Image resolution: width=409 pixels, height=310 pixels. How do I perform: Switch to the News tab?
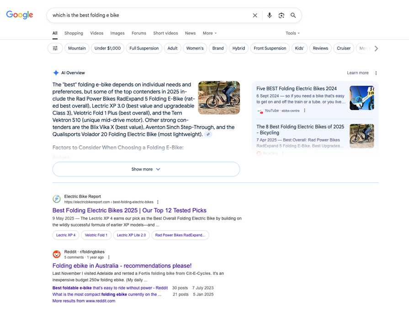(x=190, y=33)
